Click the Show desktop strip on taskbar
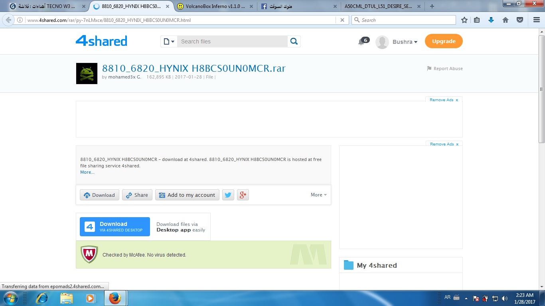 coord(542,298)
